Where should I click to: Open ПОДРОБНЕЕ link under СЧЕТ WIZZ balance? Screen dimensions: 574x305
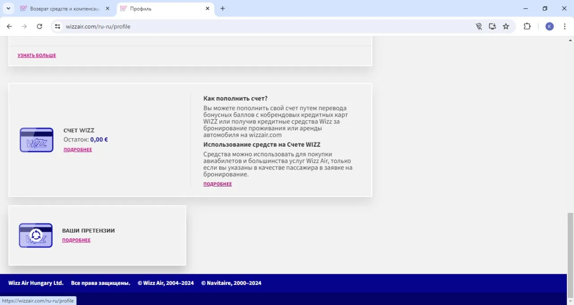coord(78,150)
